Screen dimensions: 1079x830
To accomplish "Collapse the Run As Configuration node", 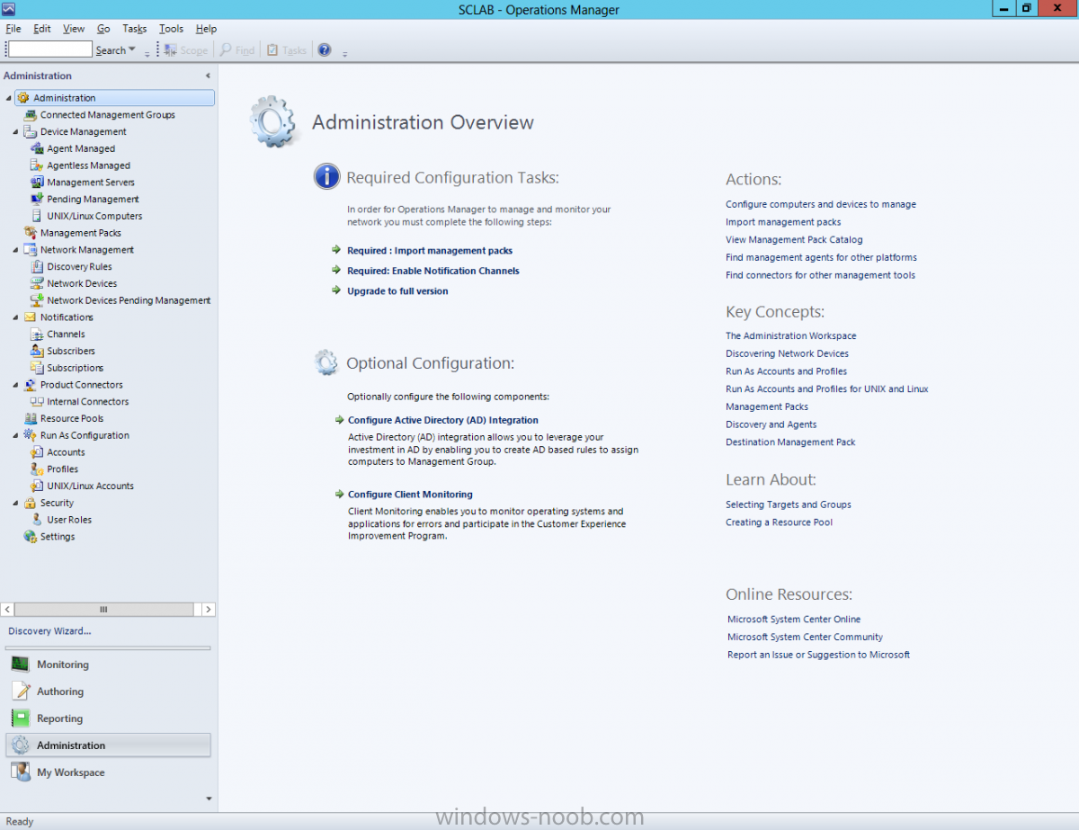I will [x=16, y=435].
